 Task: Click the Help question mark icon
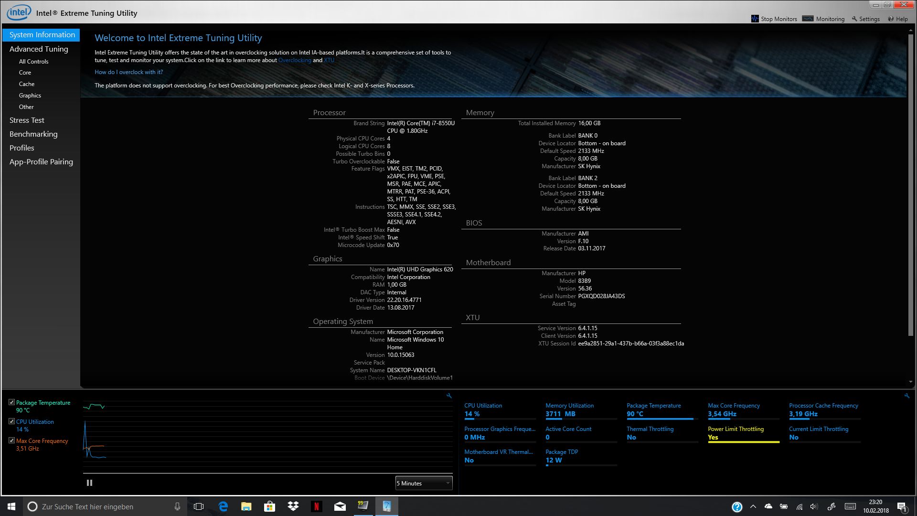click(x=891, y=19)
